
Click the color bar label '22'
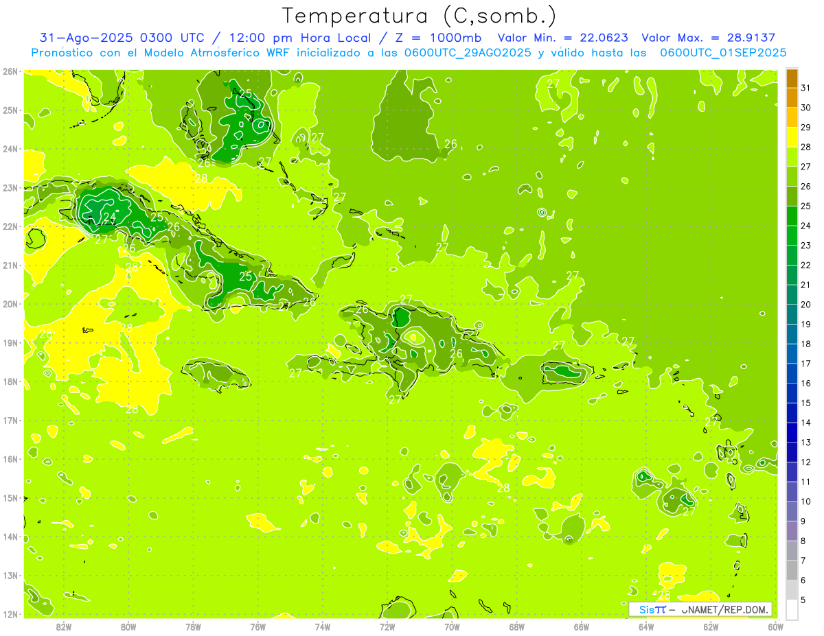[805, 266]
